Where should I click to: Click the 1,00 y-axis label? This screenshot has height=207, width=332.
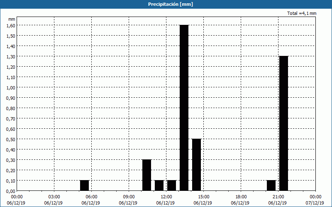pos(11,87)
